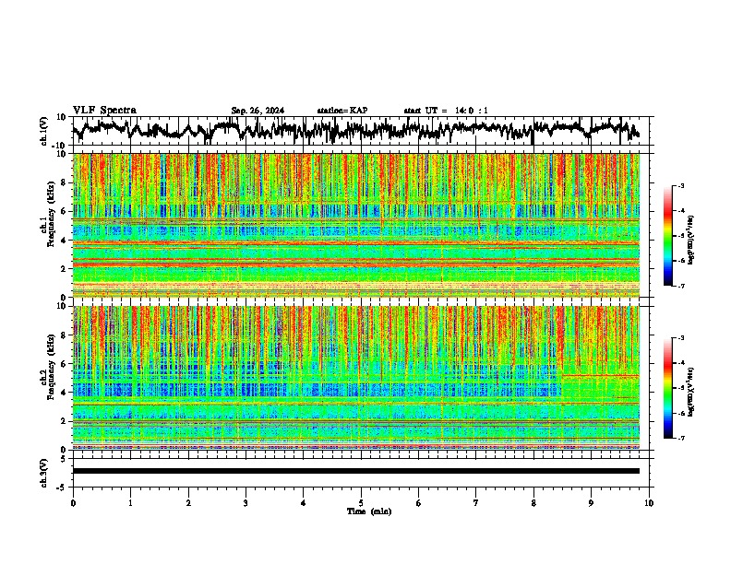Click the "-7" tick on ch.2 colorbar

click(680, 439)
